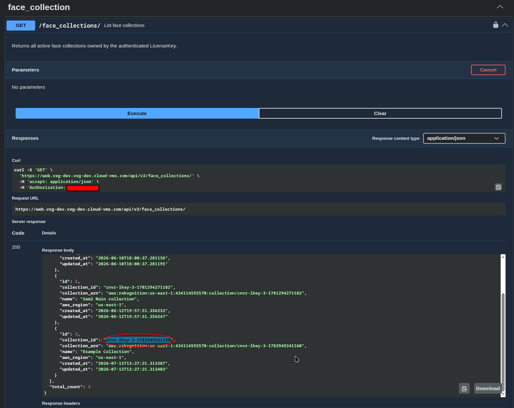Click the updated_at value 2026-06-12T19:57:51.356247
The width and height of the screenshot is (514, 408).
point(132,317)
